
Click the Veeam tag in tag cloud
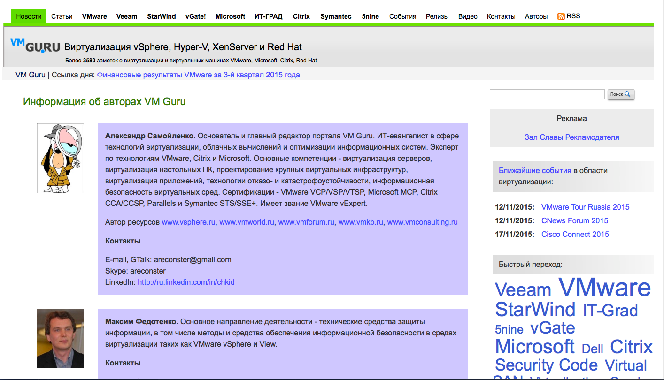(x=523, y=290)
